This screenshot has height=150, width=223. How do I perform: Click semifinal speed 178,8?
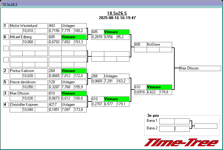[x=166, y=92]
